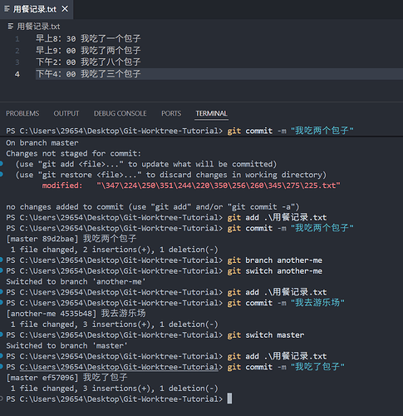403x416 pixels.
Task: Select the 用餐记录.txt editor tab
Action: pyautogui.click(x=37, y=9)
